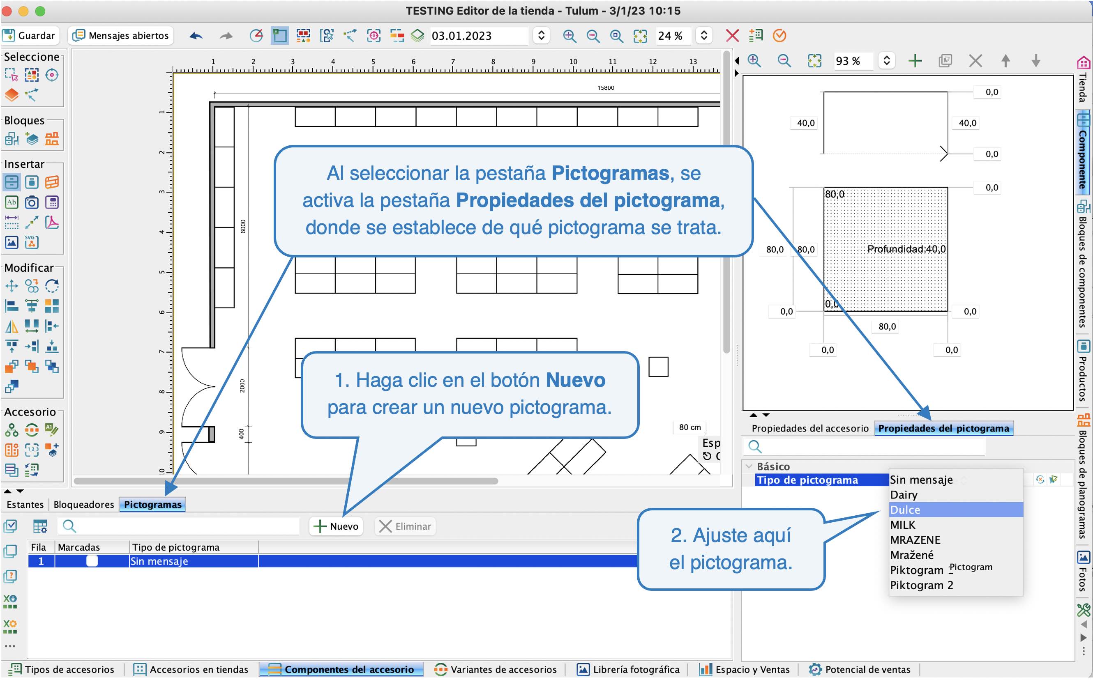Click the shelf insert tool under Insertar

[11, 182]
